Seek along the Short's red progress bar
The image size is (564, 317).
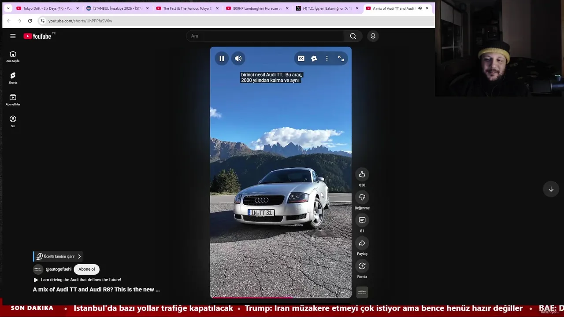[x=281, y=298]
